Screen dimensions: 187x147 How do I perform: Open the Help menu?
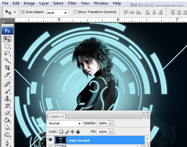tap(117, 3)
